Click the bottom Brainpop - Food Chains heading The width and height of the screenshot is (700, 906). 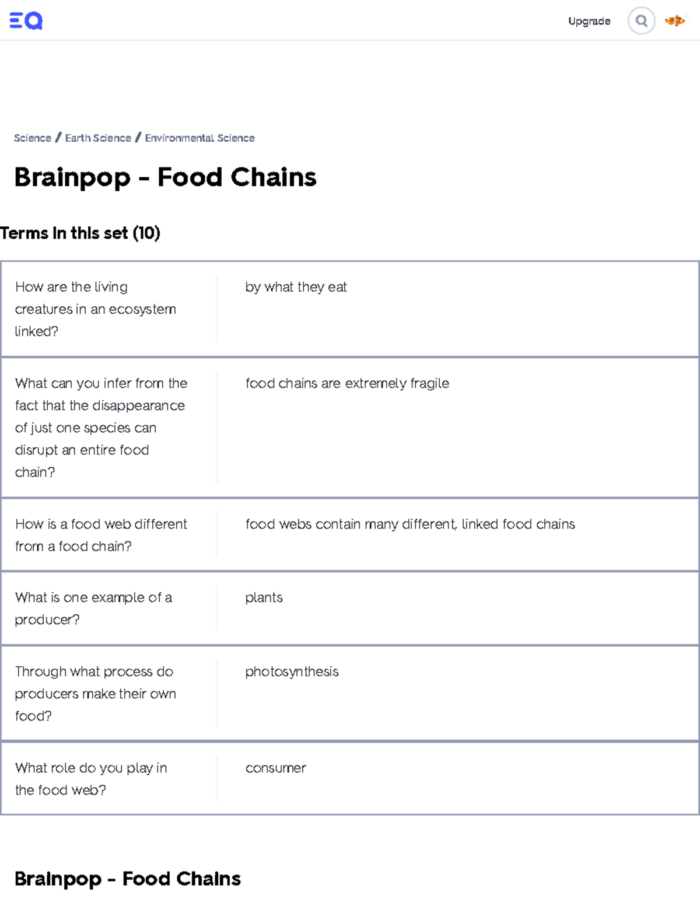[x=127, y=879]
